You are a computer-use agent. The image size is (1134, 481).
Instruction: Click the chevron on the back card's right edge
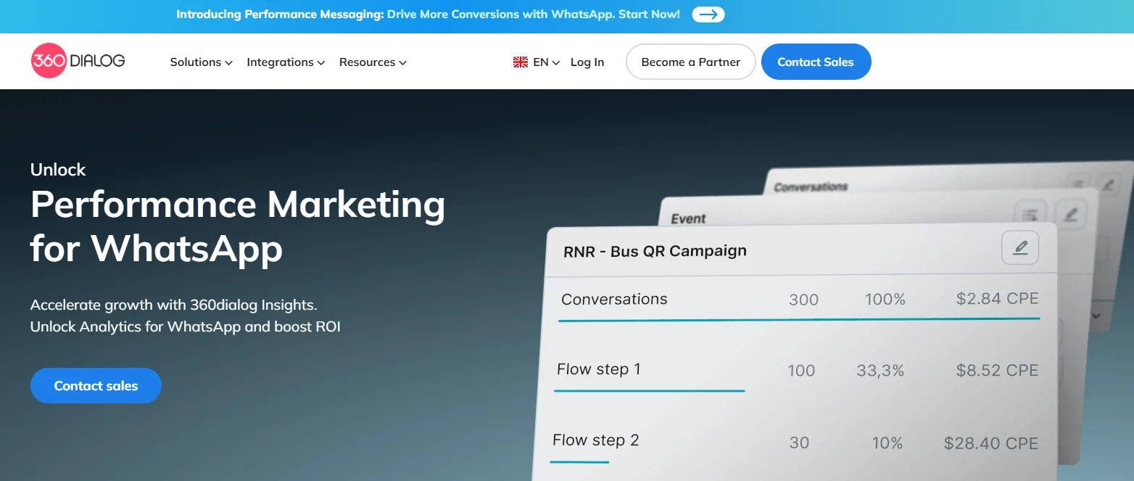point(1096,316)
